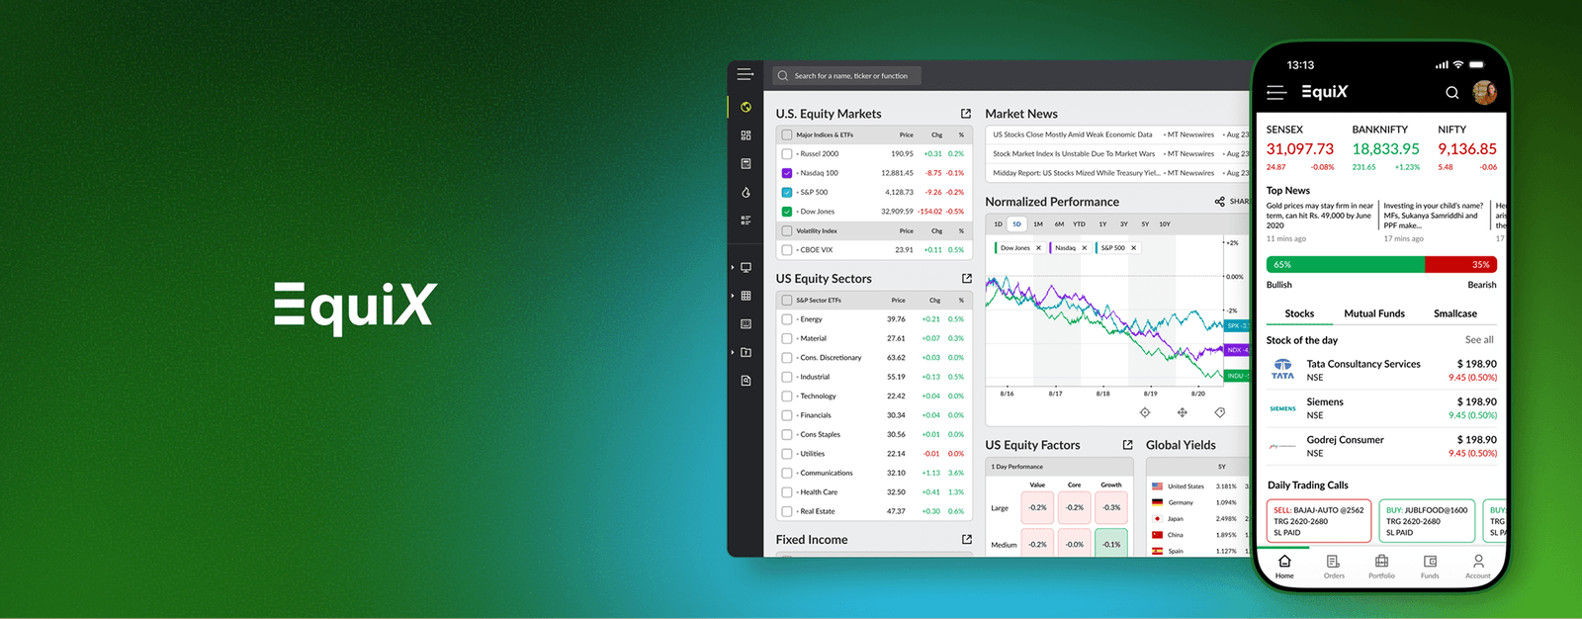Open the table grid sidebar icon
Image resolution: width=1582 pixels, height=619 pixels.
(746, 296)
